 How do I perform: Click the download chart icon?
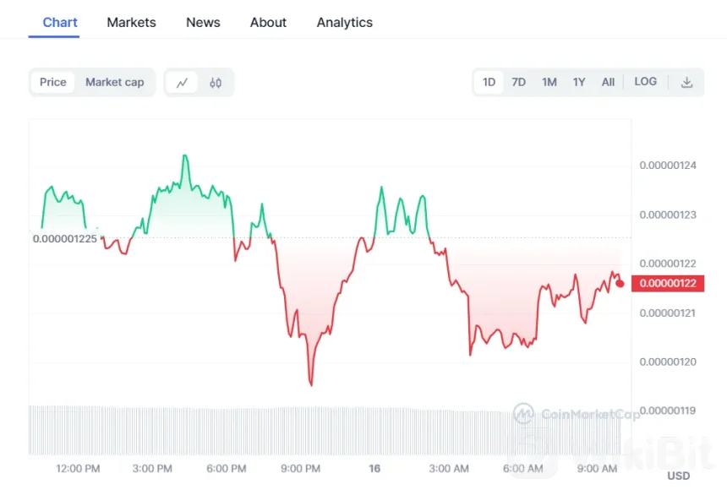point(686,82)
